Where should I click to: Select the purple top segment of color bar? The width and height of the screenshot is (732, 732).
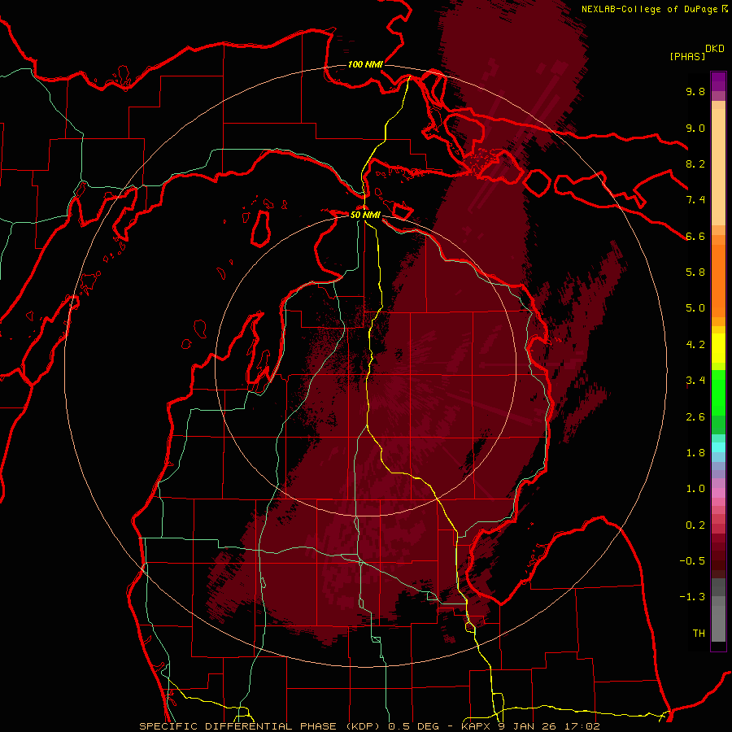click(718, 81)
